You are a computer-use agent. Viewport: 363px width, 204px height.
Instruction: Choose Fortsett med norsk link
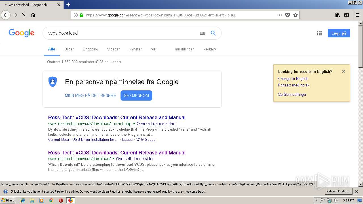[294, 85]
